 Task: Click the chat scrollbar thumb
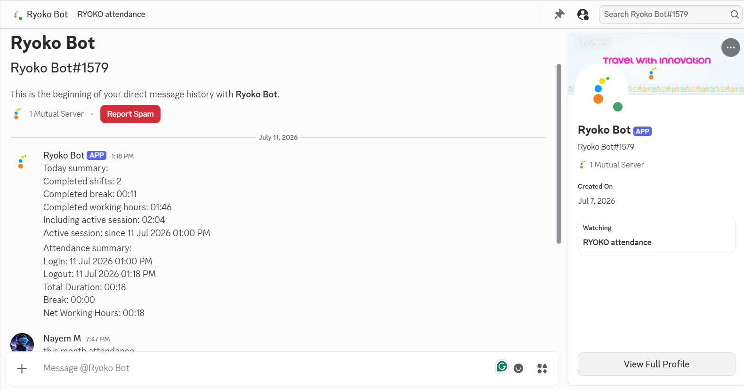559,154
